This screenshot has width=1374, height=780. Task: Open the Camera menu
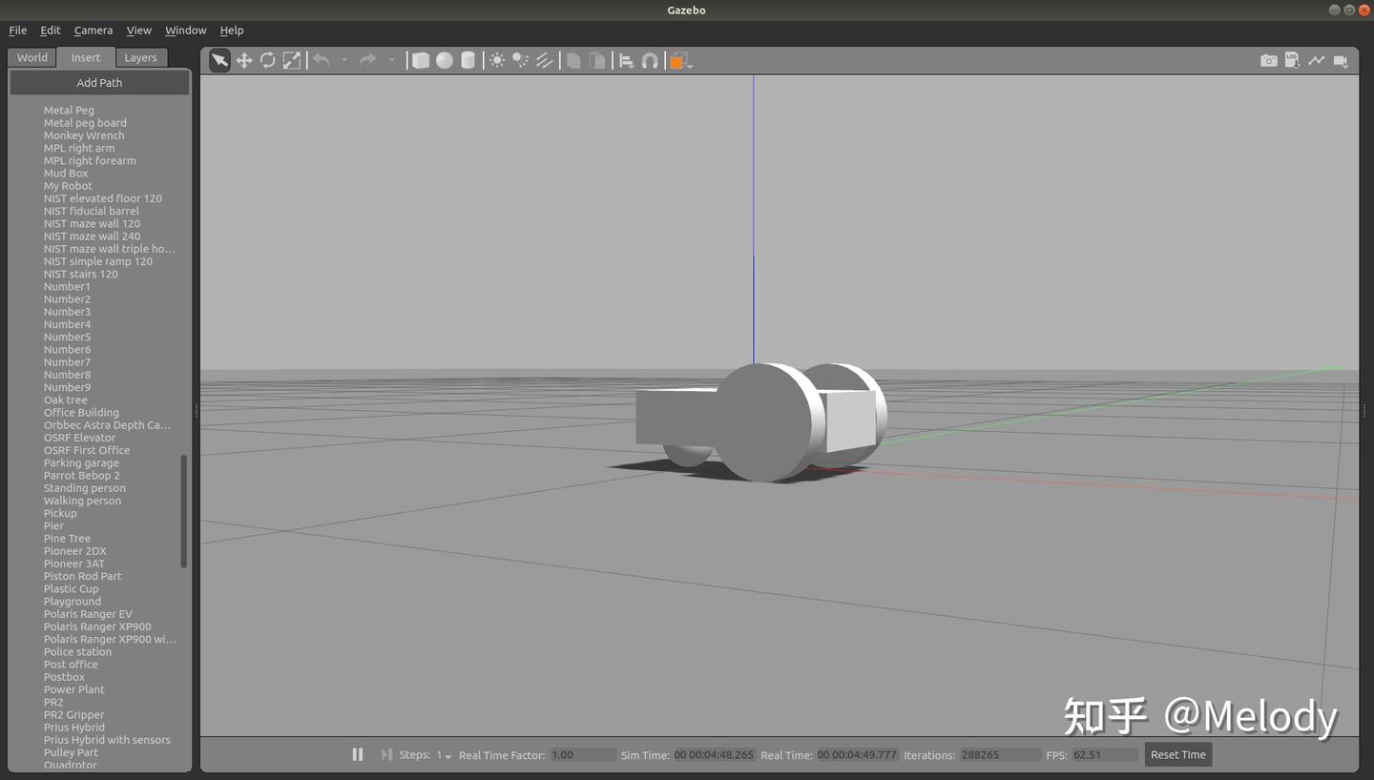point(93,31)
